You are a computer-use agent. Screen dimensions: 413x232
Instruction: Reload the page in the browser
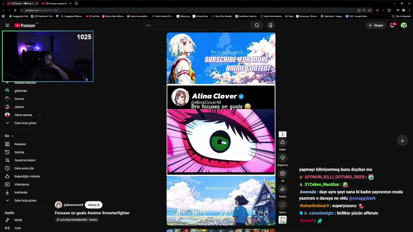tap(15, 10)
